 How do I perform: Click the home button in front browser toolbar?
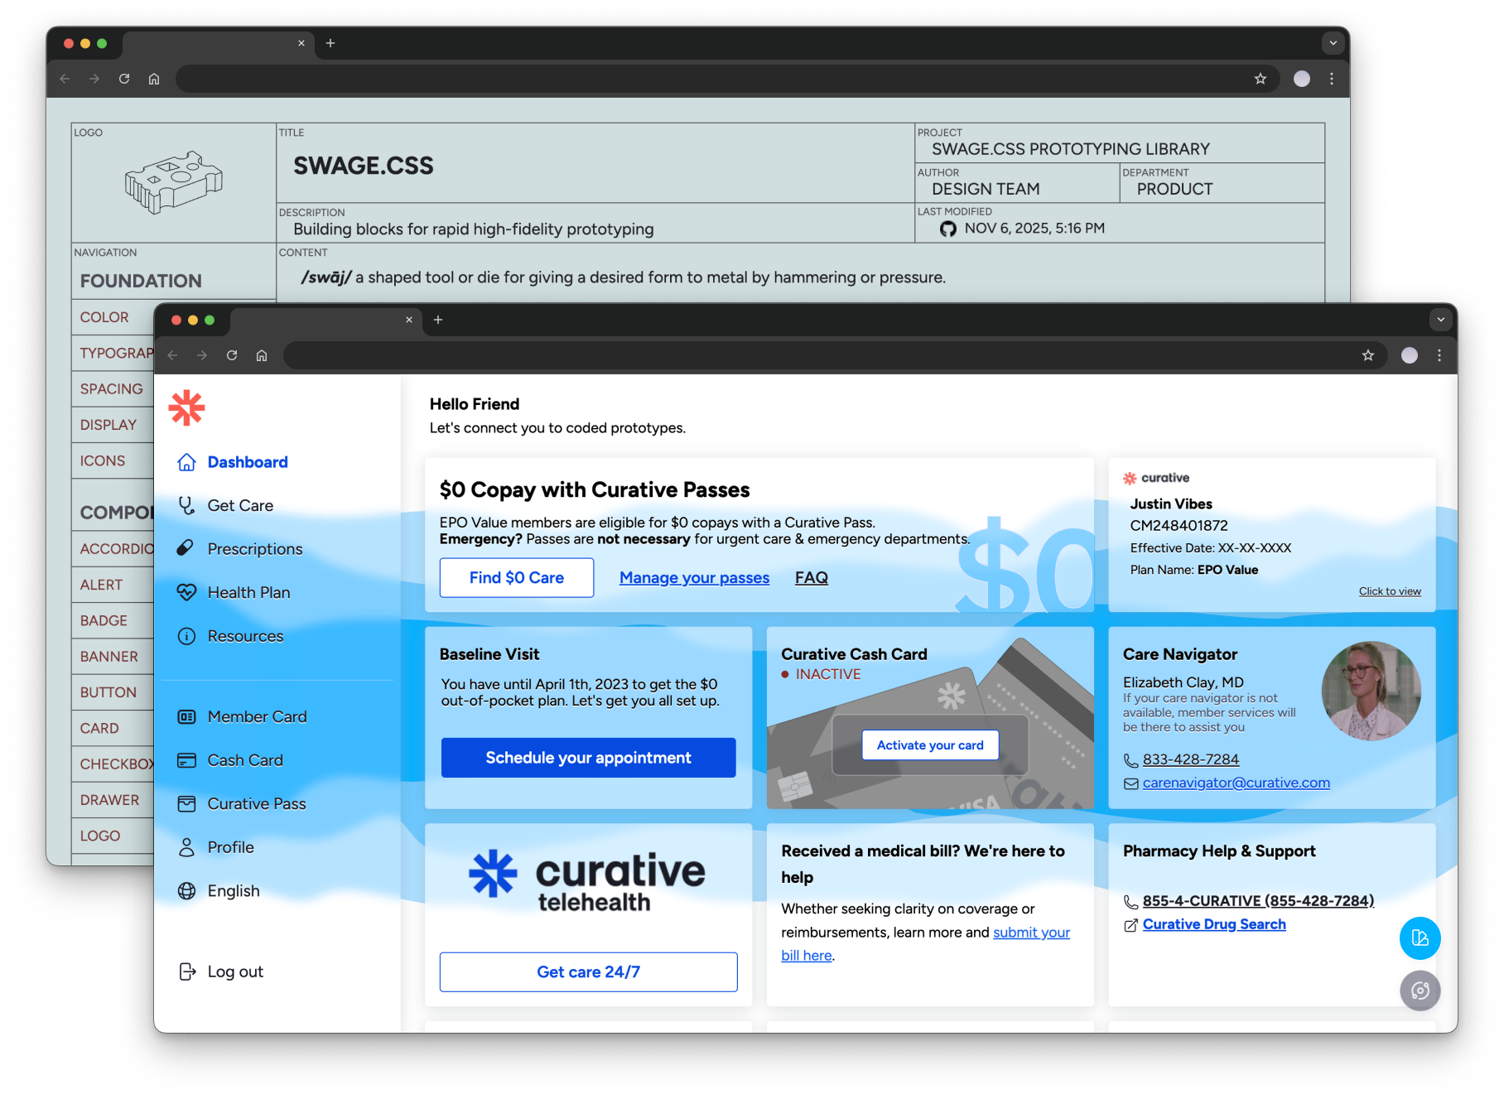click(x=262, y=355)
